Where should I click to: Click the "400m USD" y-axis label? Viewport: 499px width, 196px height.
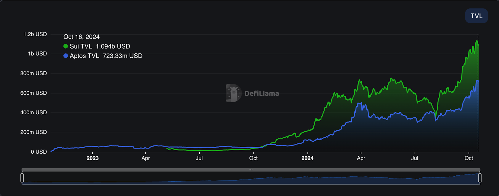34,112
